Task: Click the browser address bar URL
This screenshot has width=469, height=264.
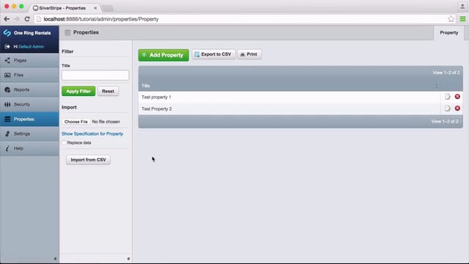Action: tap(101, 19)
